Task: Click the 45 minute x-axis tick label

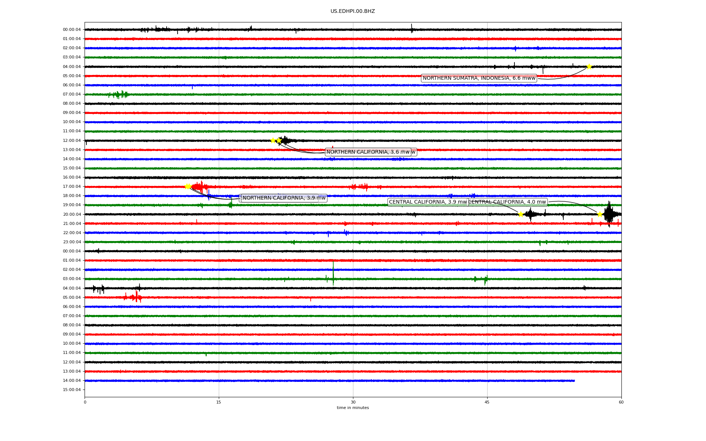Action: (487, 402)
